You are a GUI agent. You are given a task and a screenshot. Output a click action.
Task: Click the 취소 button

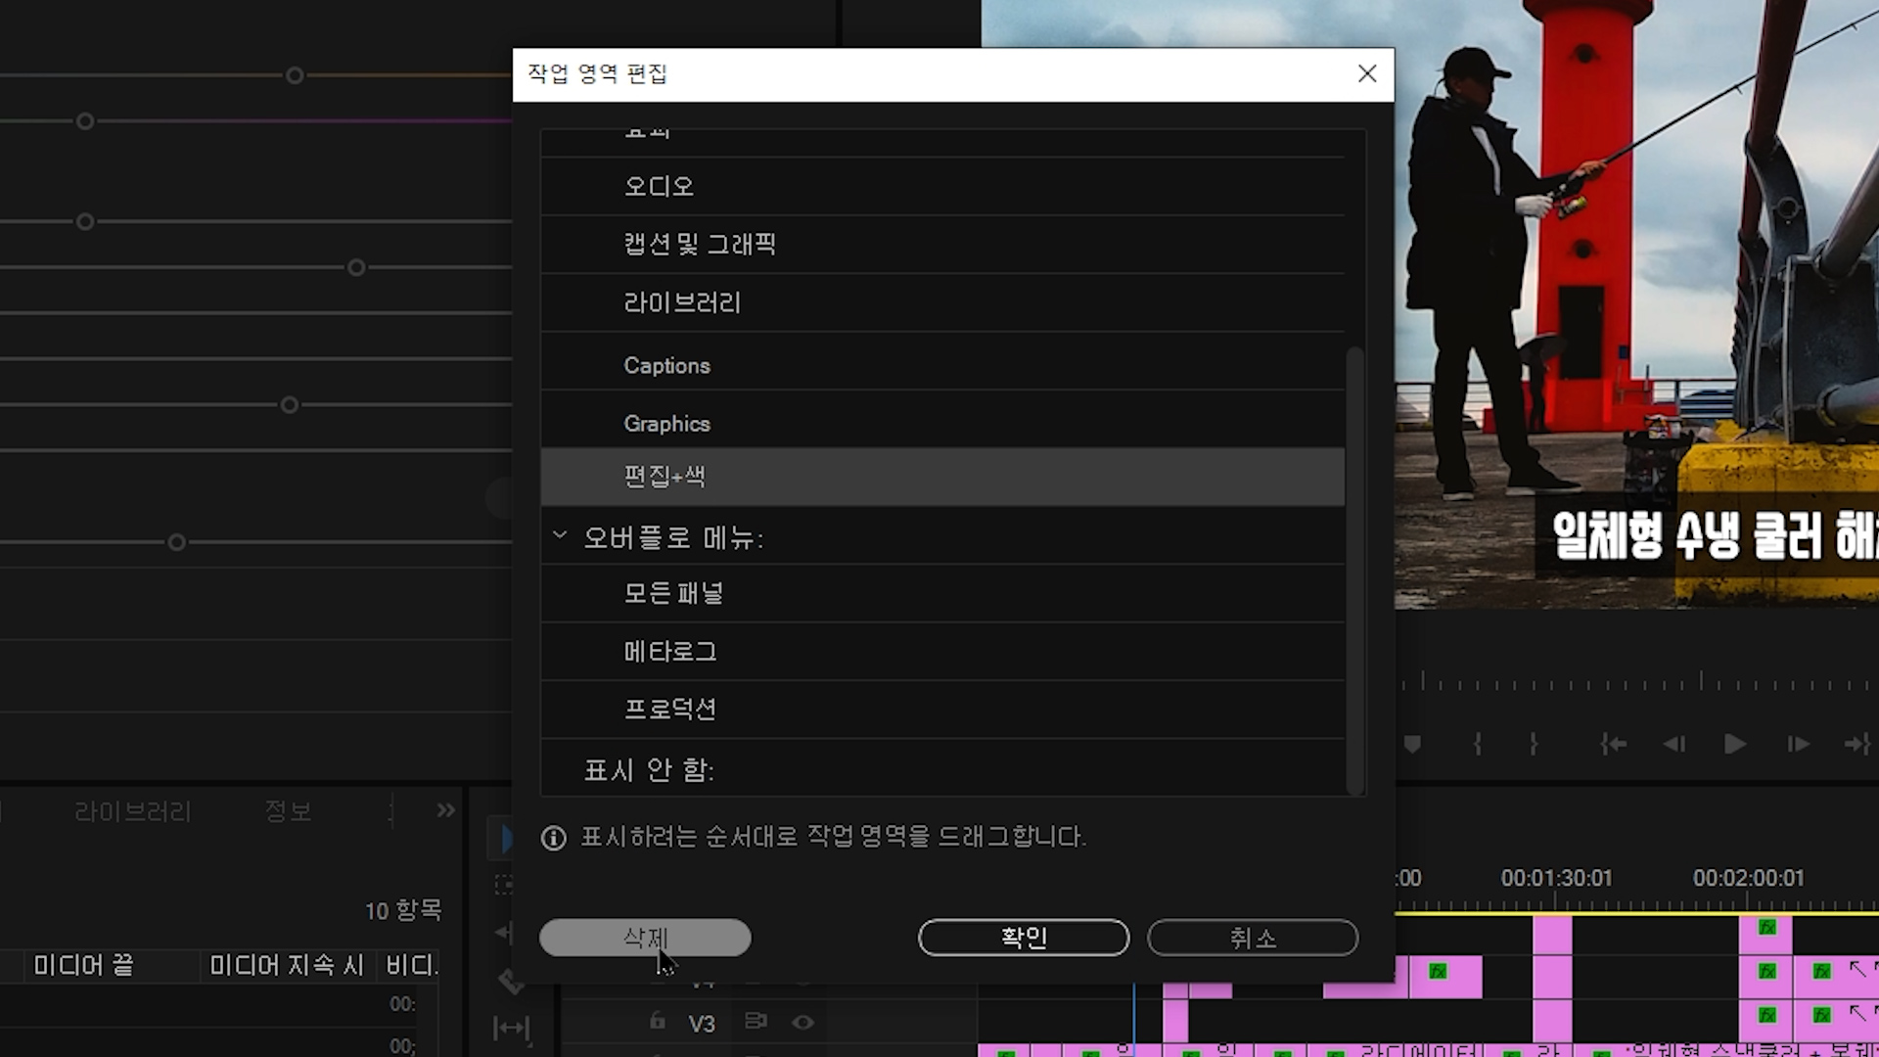(x=1253, y=938)
